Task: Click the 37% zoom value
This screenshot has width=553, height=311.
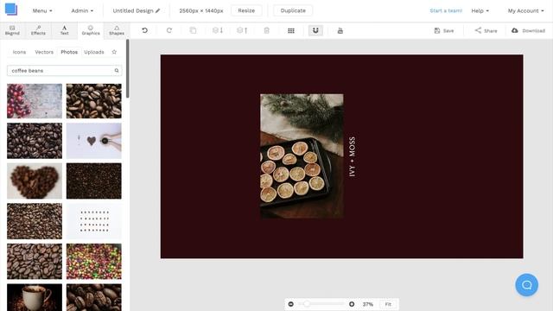Action: pos(367,304)
